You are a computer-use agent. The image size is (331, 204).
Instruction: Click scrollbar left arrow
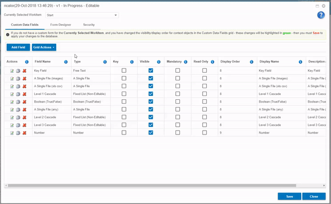tap(6, 186)
